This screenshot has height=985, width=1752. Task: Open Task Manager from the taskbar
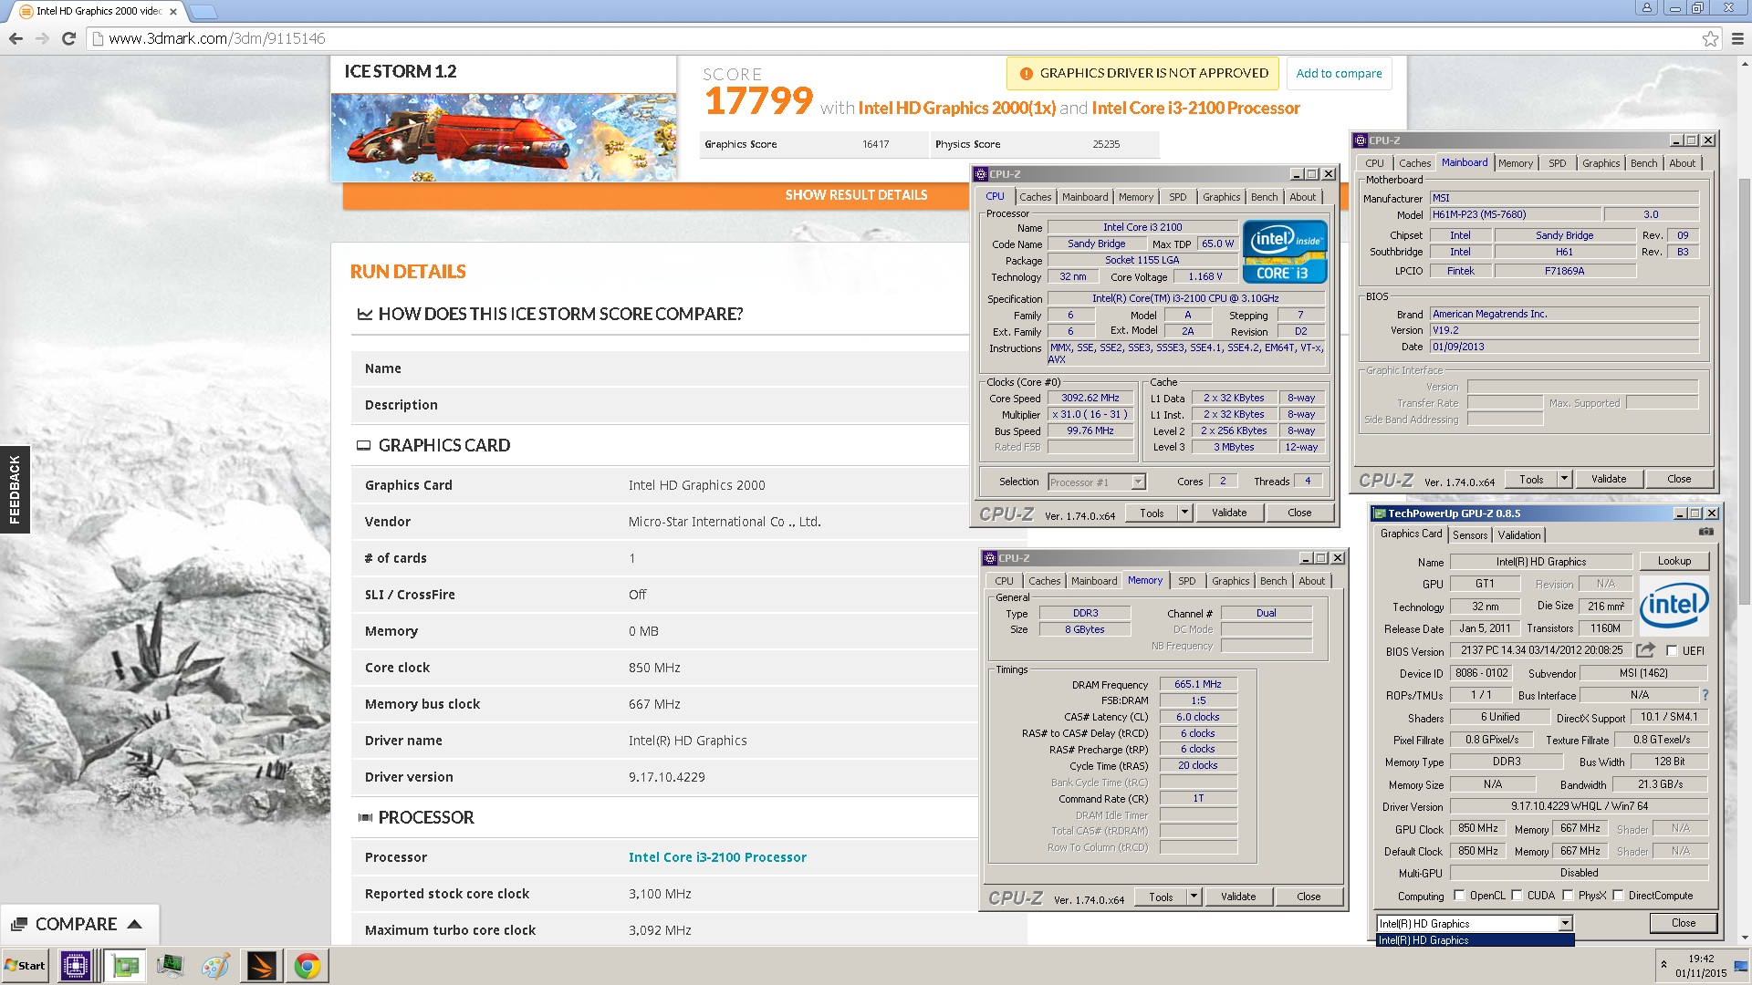[170, 966]
